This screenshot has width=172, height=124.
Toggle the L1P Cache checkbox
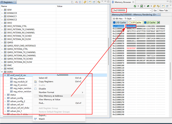pyautogui.click(x=130, y=23)
